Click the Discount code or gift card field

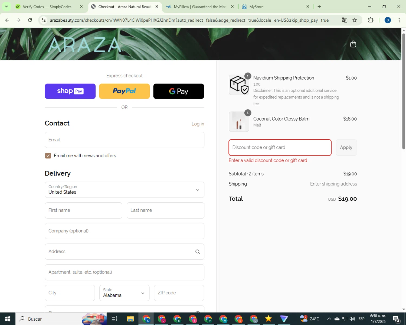pos(280,148)
